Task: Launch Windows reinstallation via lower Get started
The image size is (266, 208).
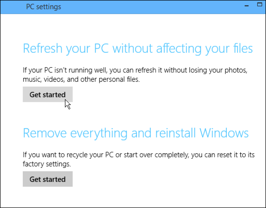Action: pyautogui.click(x=47, y=179)
